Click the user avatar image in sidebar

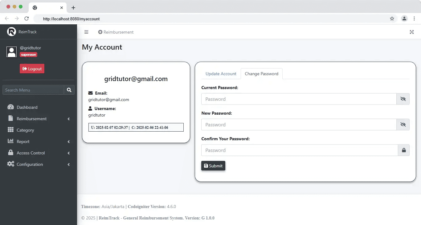[x=11, y=52]
